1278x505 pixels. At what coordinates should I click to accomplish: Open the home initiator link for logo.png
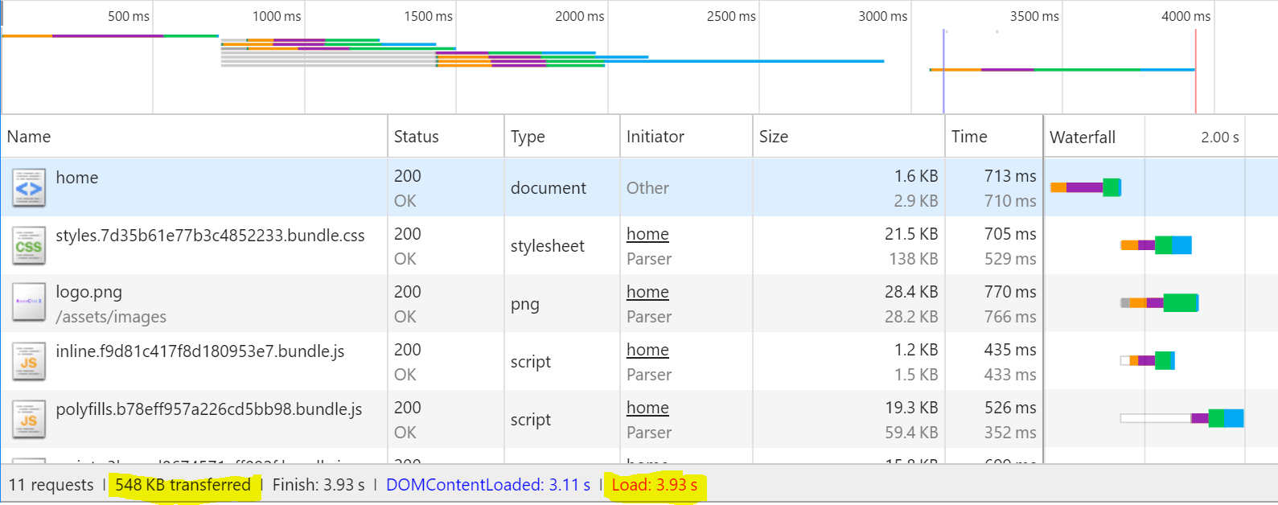[x=647, y=292]
